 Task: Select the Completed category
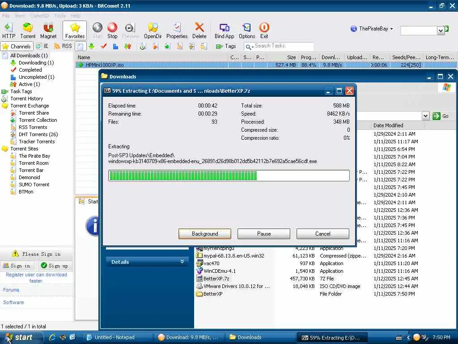pyautogui.click(x=30, y=70)
